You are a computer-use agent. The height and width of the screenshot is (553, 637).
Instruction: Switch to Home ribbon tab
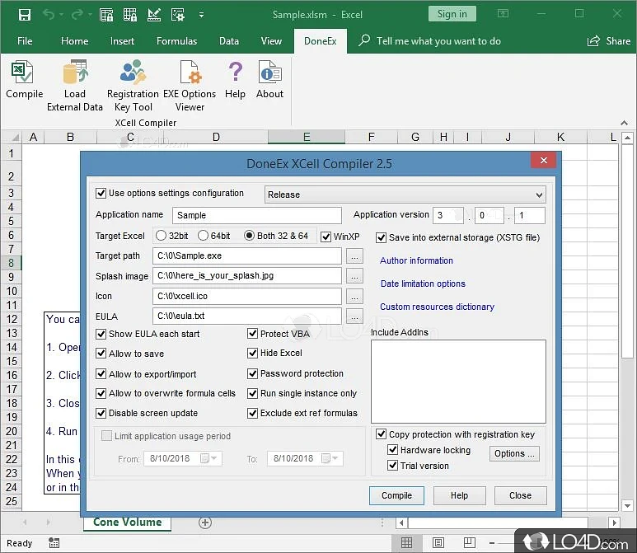point(74,41)
